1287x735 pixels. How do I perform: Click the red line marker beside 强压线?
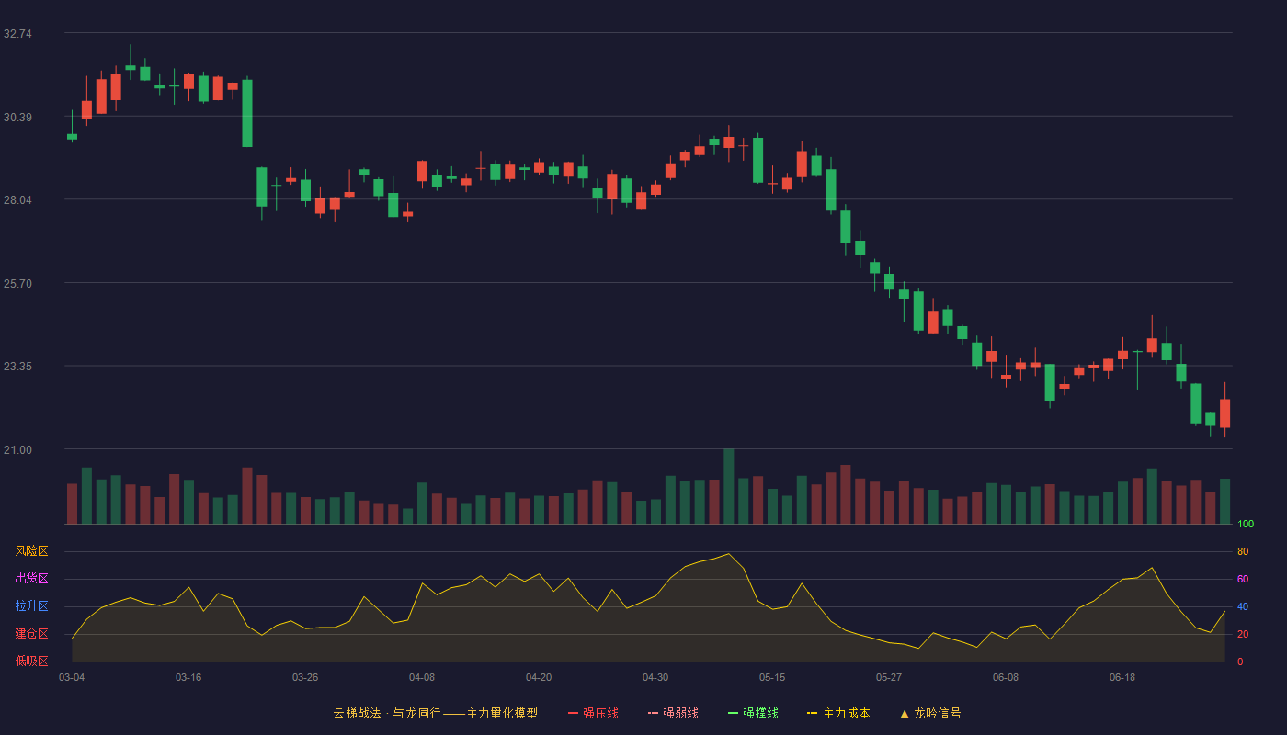(573, 713)
